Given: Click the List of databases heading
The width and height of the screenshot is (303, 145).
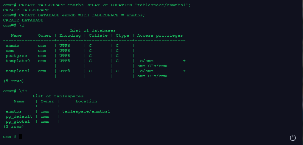Looking at the screenshot, I should click(x=93, y=30).
